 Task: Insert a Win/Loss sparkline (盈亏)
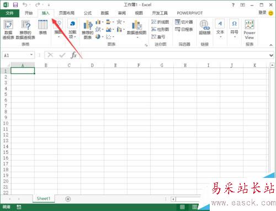pyautogui.click(x=158, y=37)
